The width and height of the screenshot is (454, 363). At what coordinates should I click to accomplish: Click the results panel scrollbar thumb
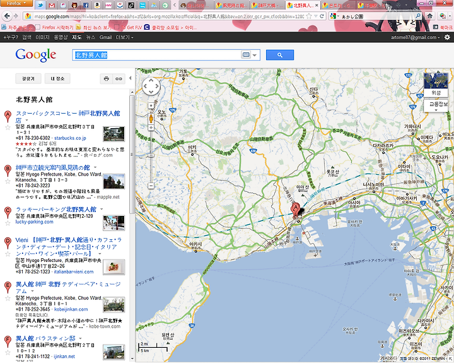132,155
